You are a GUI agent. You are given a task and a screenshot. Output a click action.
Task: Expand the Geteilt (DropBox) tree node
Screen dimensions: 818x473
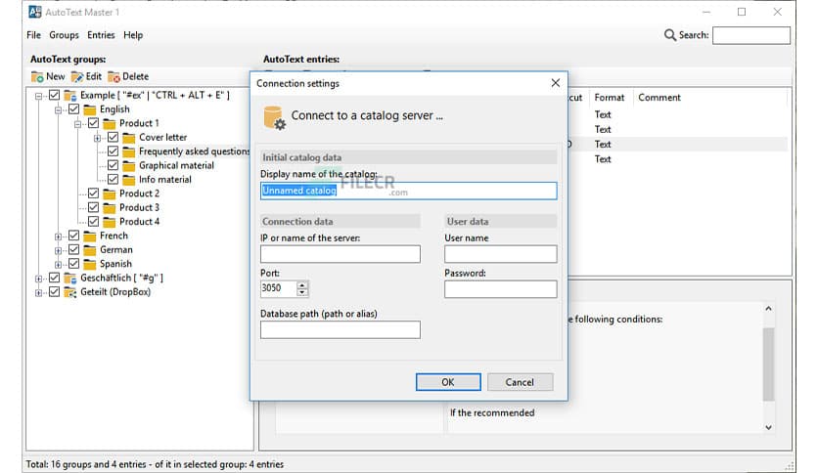click(x=38, y=293)
